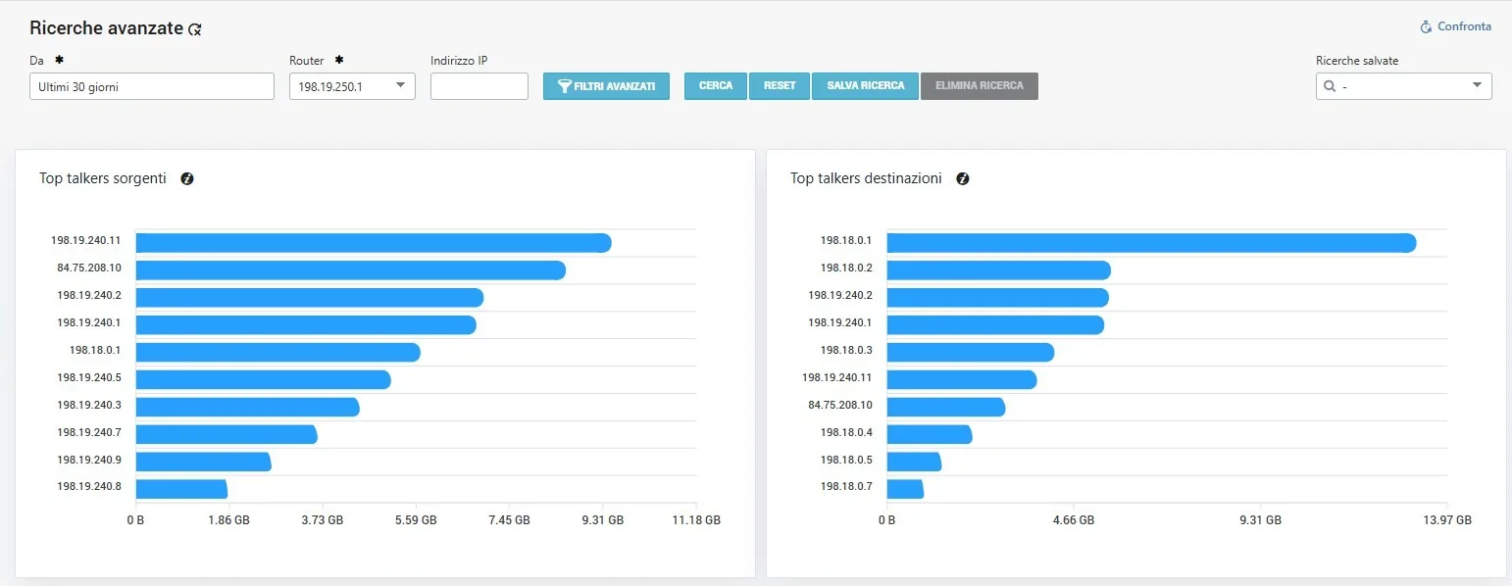Select source bar for 198.19.240.9
This screenshot has height=586, width=1512.
pyautogui.click(x=204, y=462)
